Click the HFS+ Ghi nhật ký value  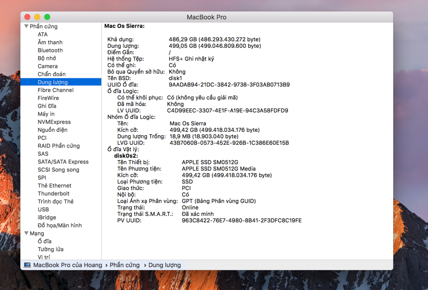point(191,59)
